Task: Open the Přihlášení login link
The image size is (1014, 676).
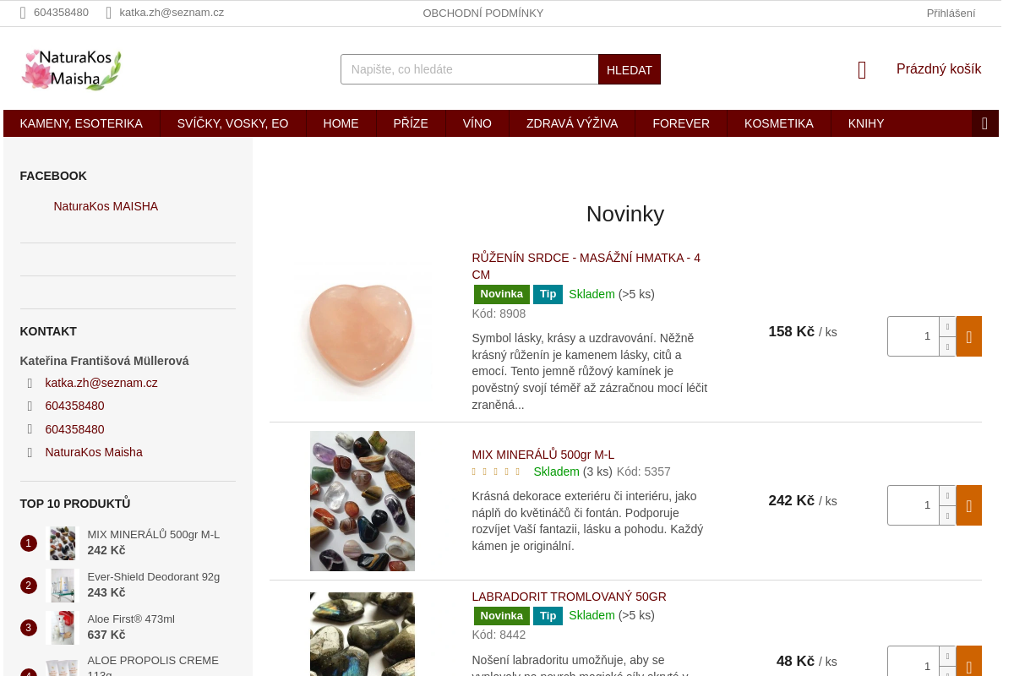Action: tap(951, 13)
